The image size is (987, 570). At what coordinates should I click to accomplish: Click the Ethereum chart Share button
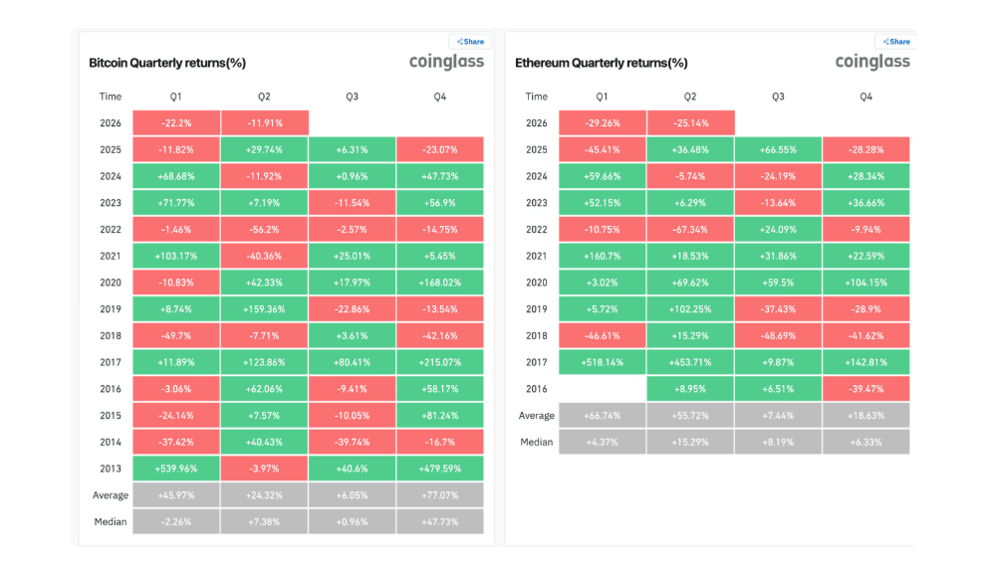(x=895, y=42)
